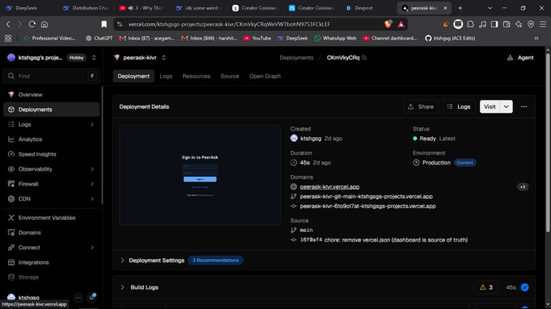
Task: Select the Deployment tab
Action: [133, 76]
